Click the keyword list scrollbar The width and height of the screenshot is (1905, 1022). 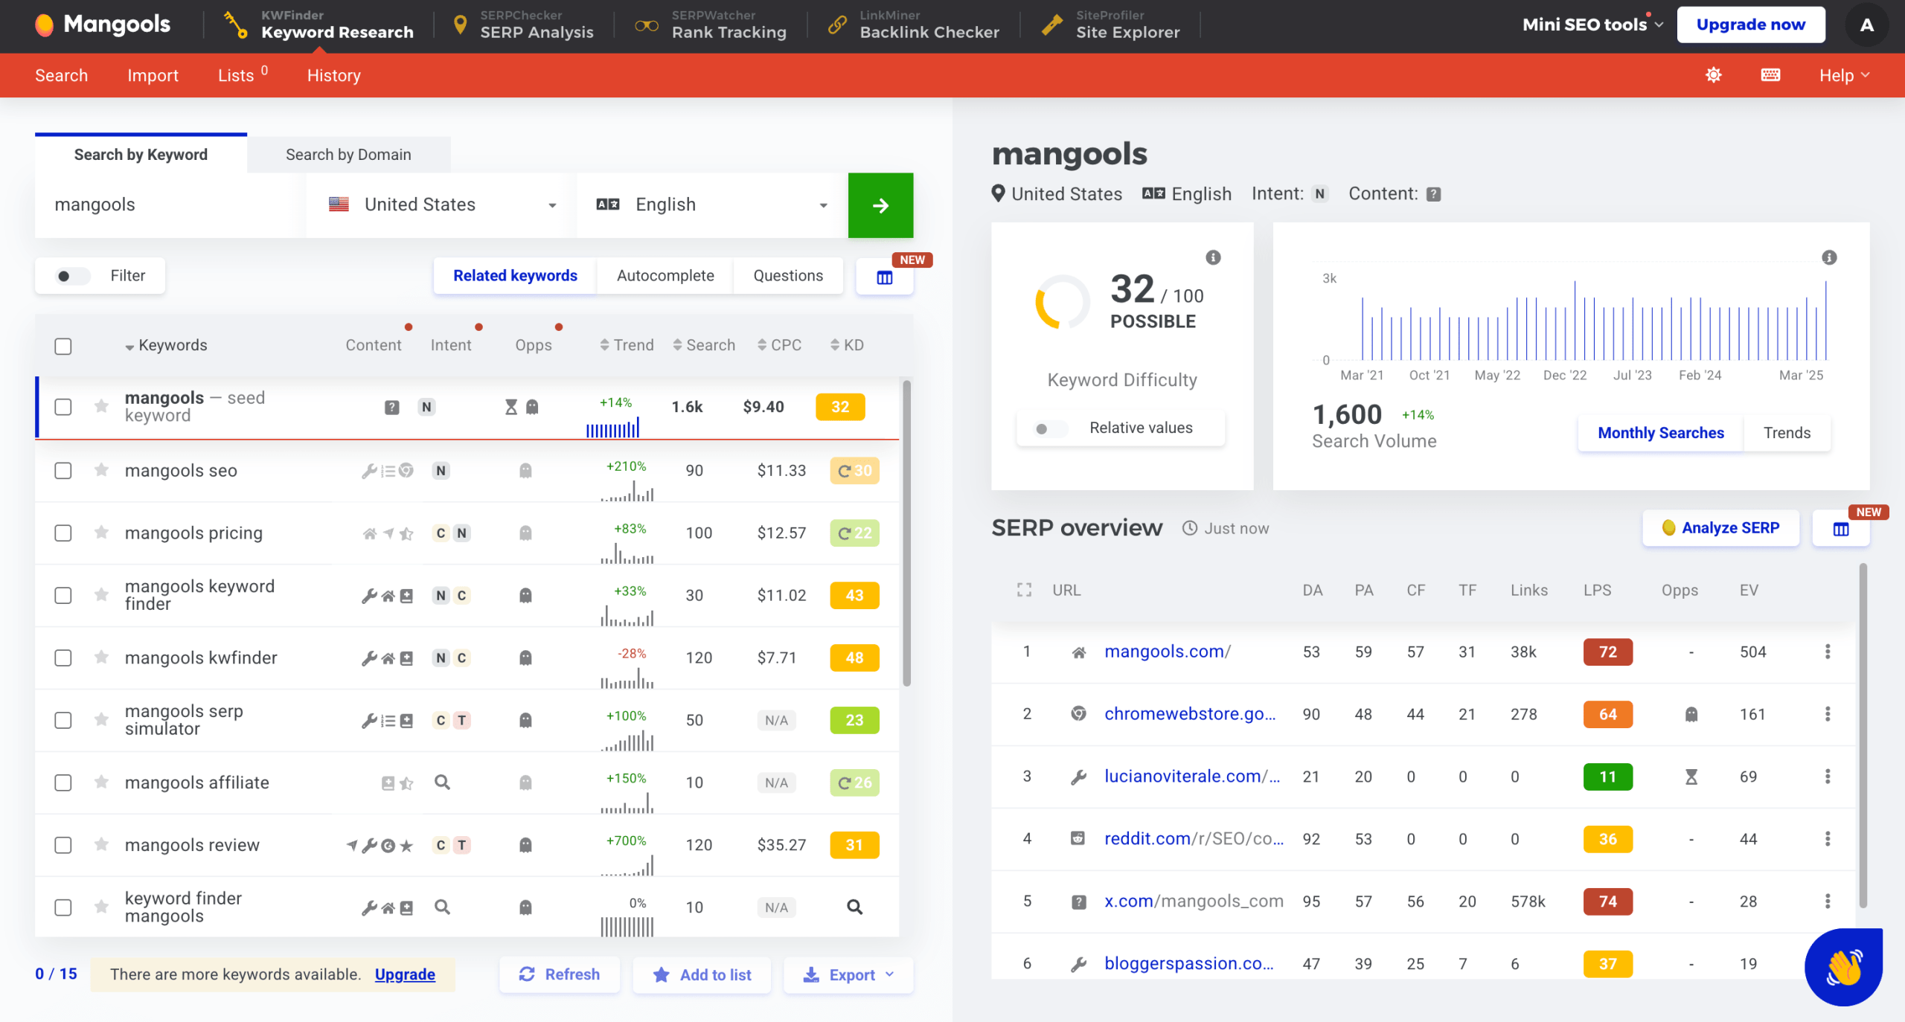pos(906,533)
